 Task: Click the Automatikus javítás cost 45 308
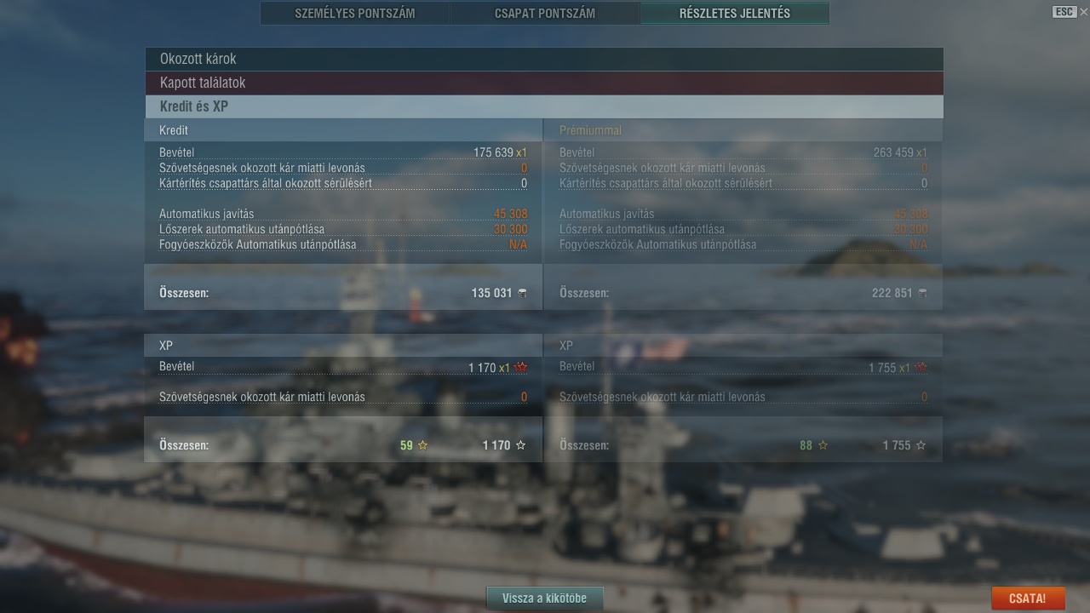[510, 214]
